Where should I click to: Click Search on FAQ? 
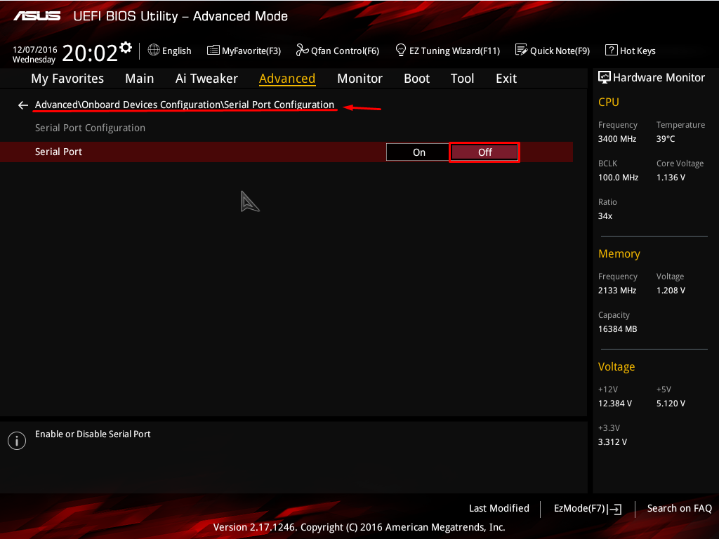679,508
